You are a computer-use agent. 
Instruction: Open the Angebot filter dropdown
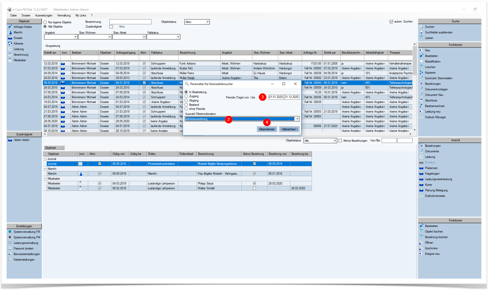click(76, 37)
